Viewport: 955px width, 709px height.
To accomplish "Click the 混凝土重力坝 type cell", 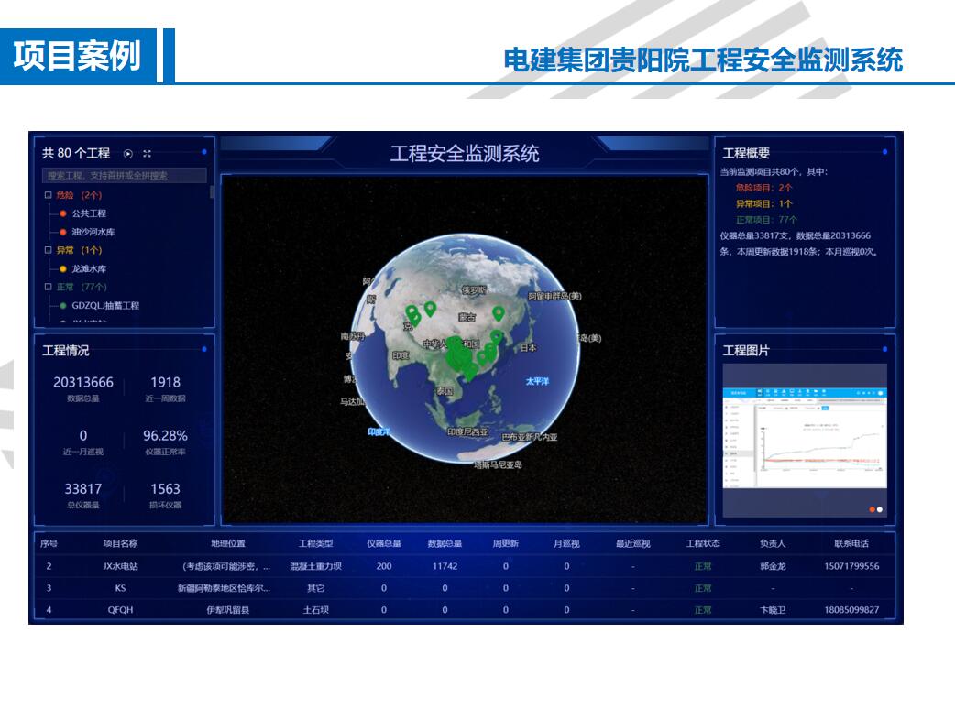I will click(x=315, y=566).
